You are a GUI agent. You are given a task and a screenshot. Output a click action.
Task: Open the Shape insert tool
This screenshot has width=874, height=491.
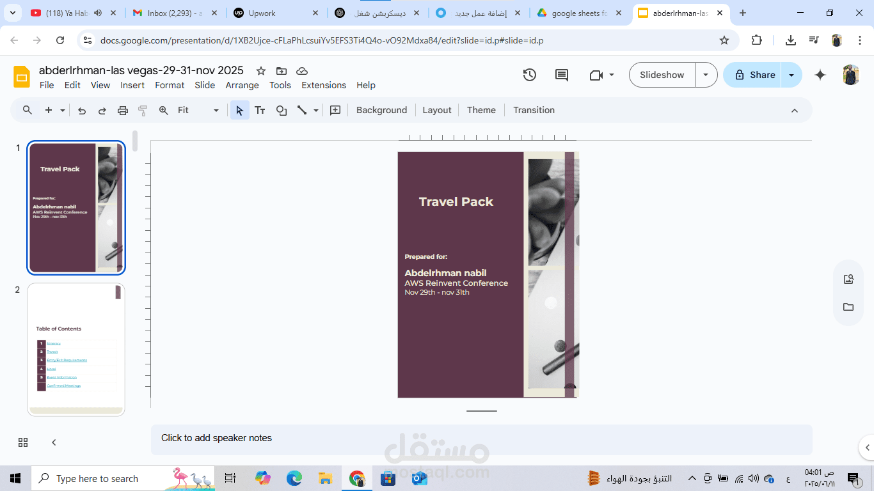coord(282,110)
